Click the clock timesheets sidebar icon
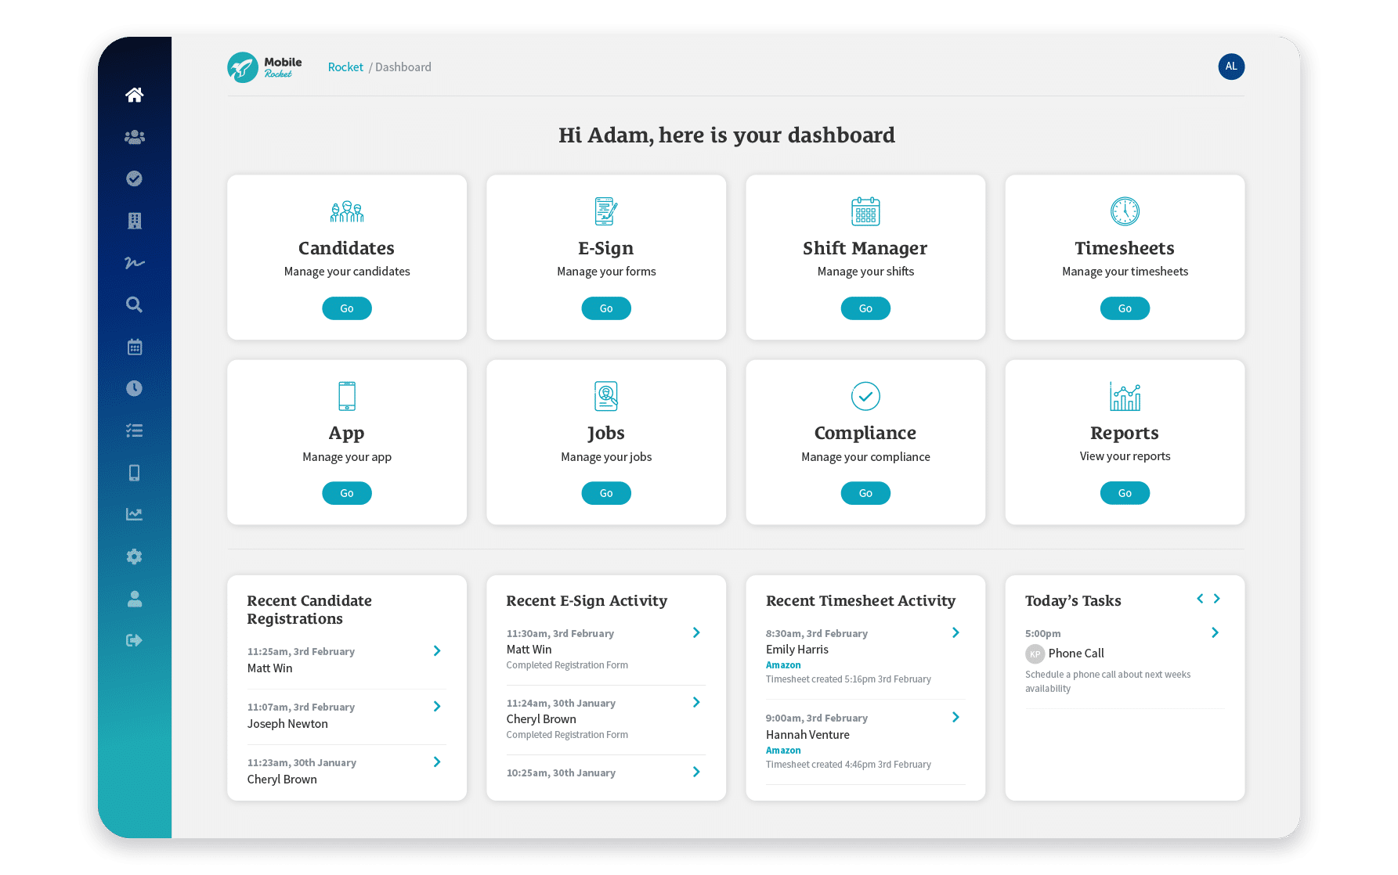Image resolution: width=1398 pixels, height=875 pixels. point(135,388)
